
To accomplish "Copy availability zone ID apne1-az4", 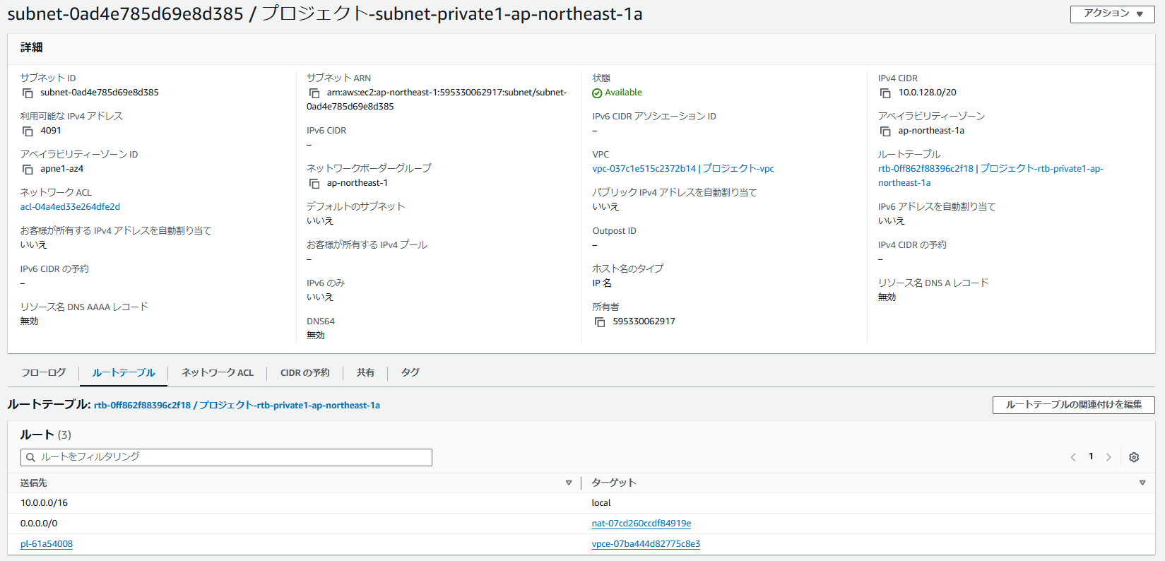I will point(28,170).
